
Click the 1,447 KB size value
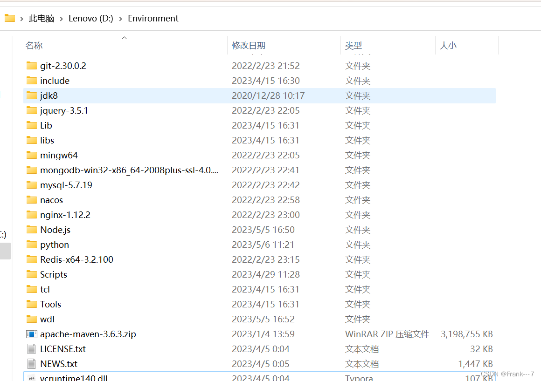click(475, 364)
